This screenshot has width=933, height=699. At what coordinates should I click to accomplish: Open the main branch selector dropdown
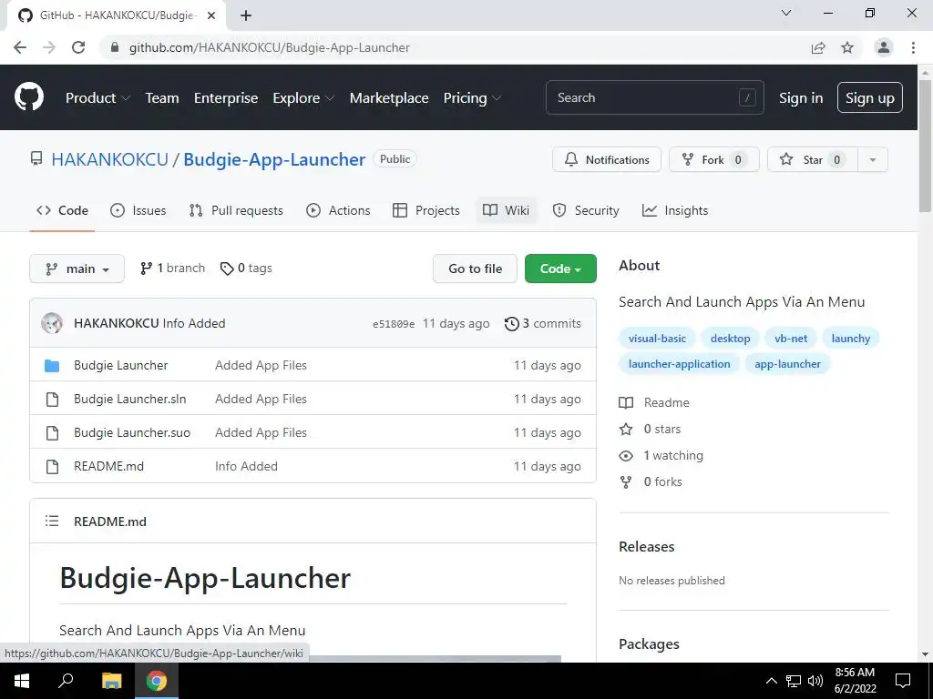(77, 268)
